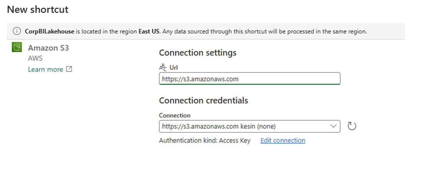Click the CorpBILakehouse name in the banner

[x=50, y=31]
